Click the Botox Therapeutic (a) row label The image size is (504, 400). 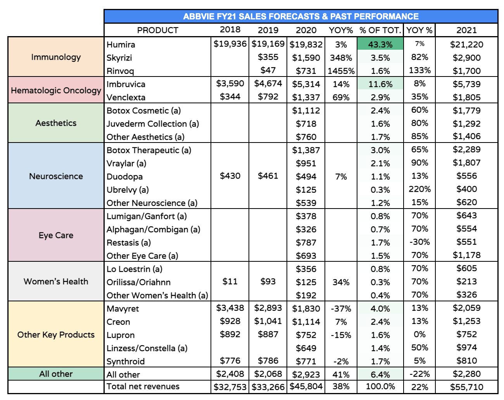(149, 150)
